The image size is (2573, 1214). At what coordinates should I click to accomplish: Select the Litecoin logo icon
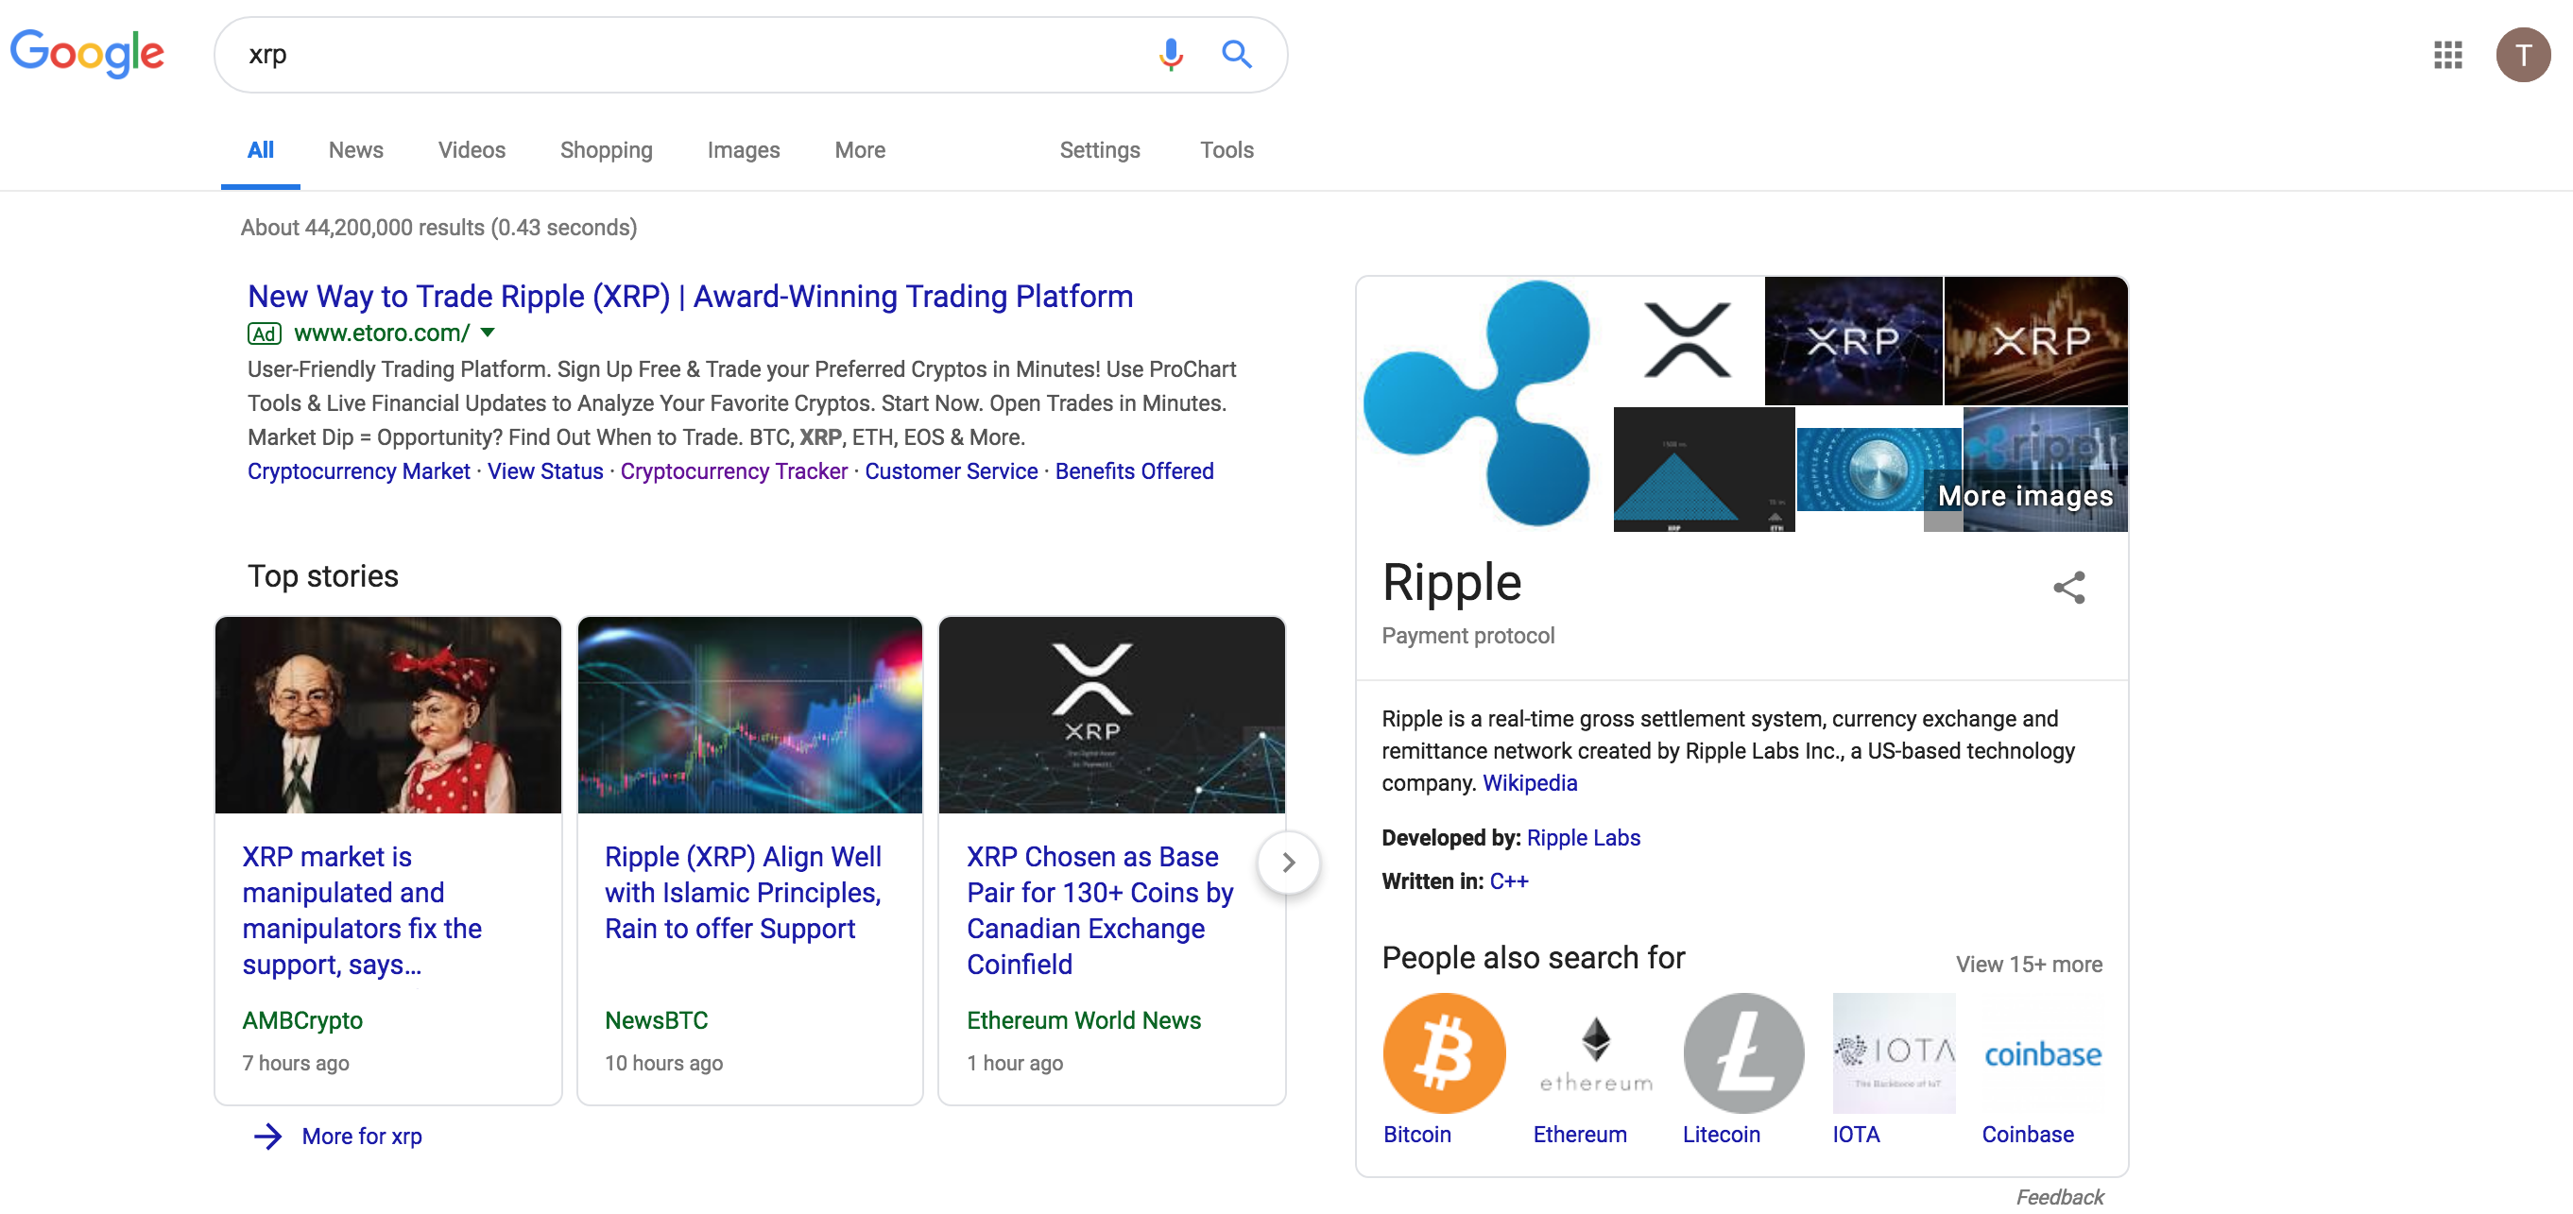[1743, 1052]
